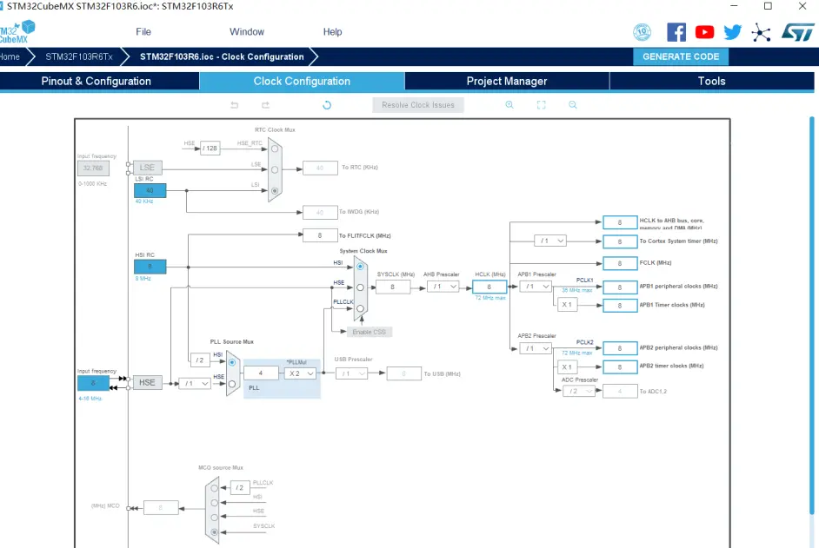
Task: Fit clock diagram to window
Action: [541, 105]
